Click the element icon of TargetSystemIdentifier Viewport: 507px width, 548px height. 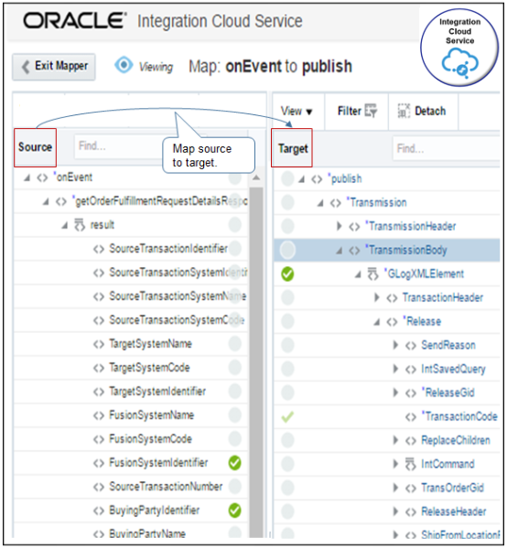[99, 392]
